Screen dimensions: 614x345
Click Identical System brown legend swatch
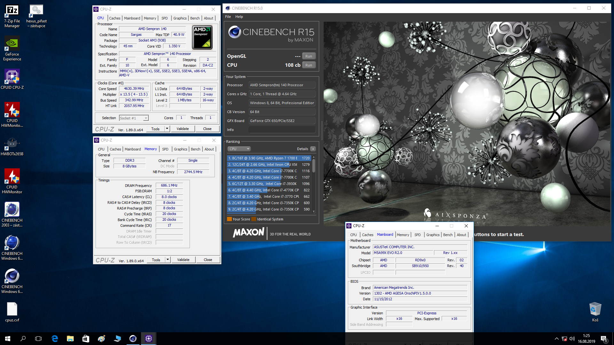(x=254, y=219)
